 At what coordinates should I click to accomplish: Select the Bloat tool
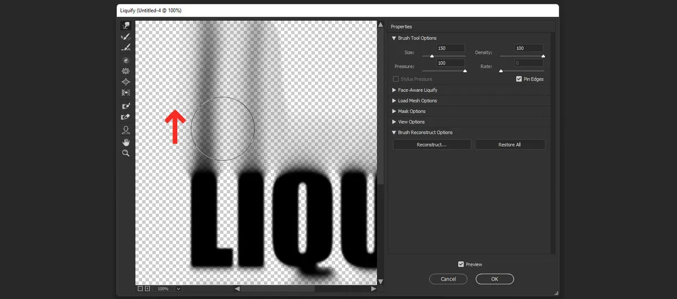click(x=126, y=82)
